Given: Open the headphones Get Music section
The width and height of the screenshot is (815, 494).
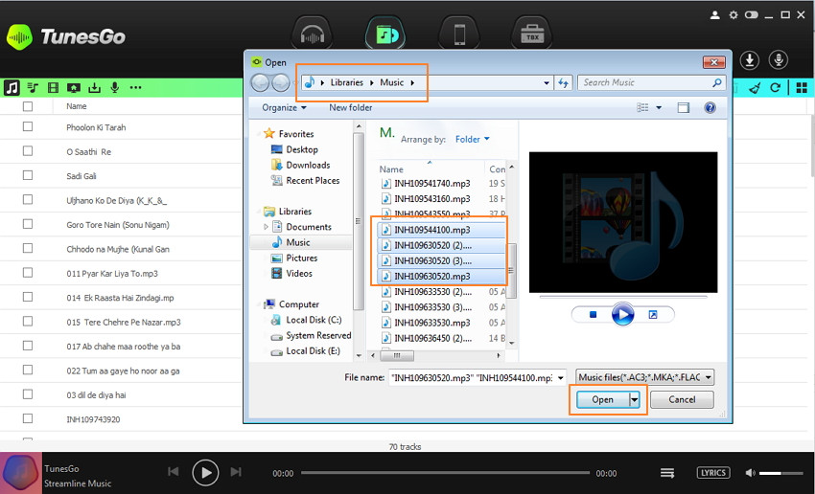Looking at the screenshot, I should click(x=313, y=34).
